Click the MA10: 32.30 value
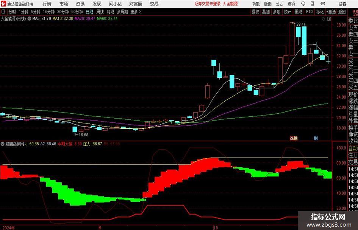 (x=63, y=19)
